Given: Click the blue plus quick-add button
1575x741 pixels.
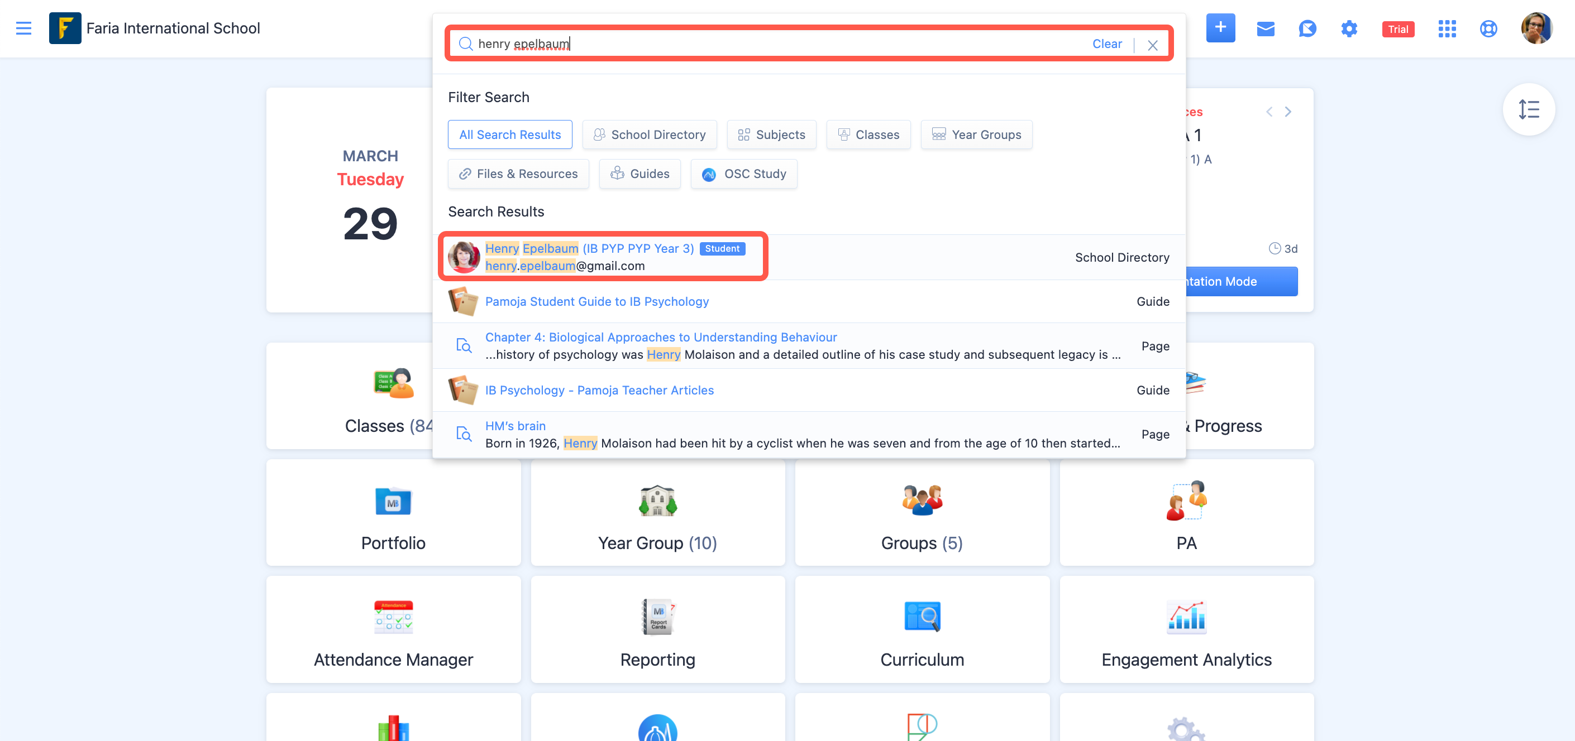Looking at the screenshot, I should [1220, 28].
